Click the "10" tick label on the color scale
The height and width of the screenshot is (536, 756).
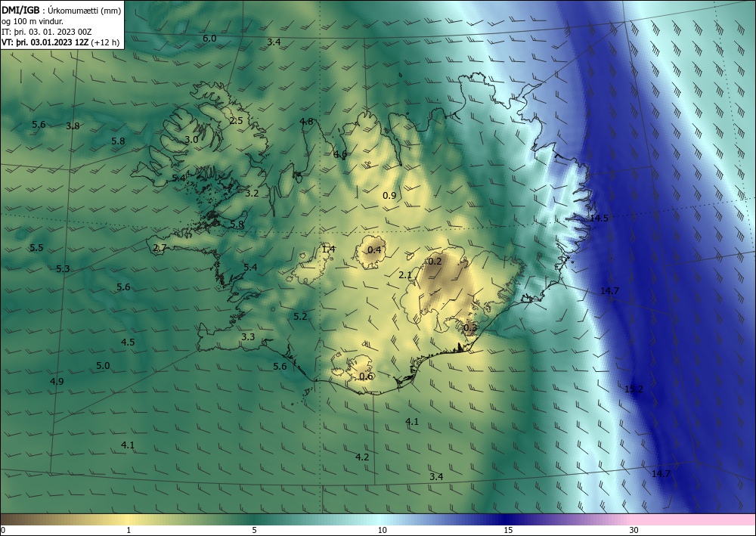point(382,530)
